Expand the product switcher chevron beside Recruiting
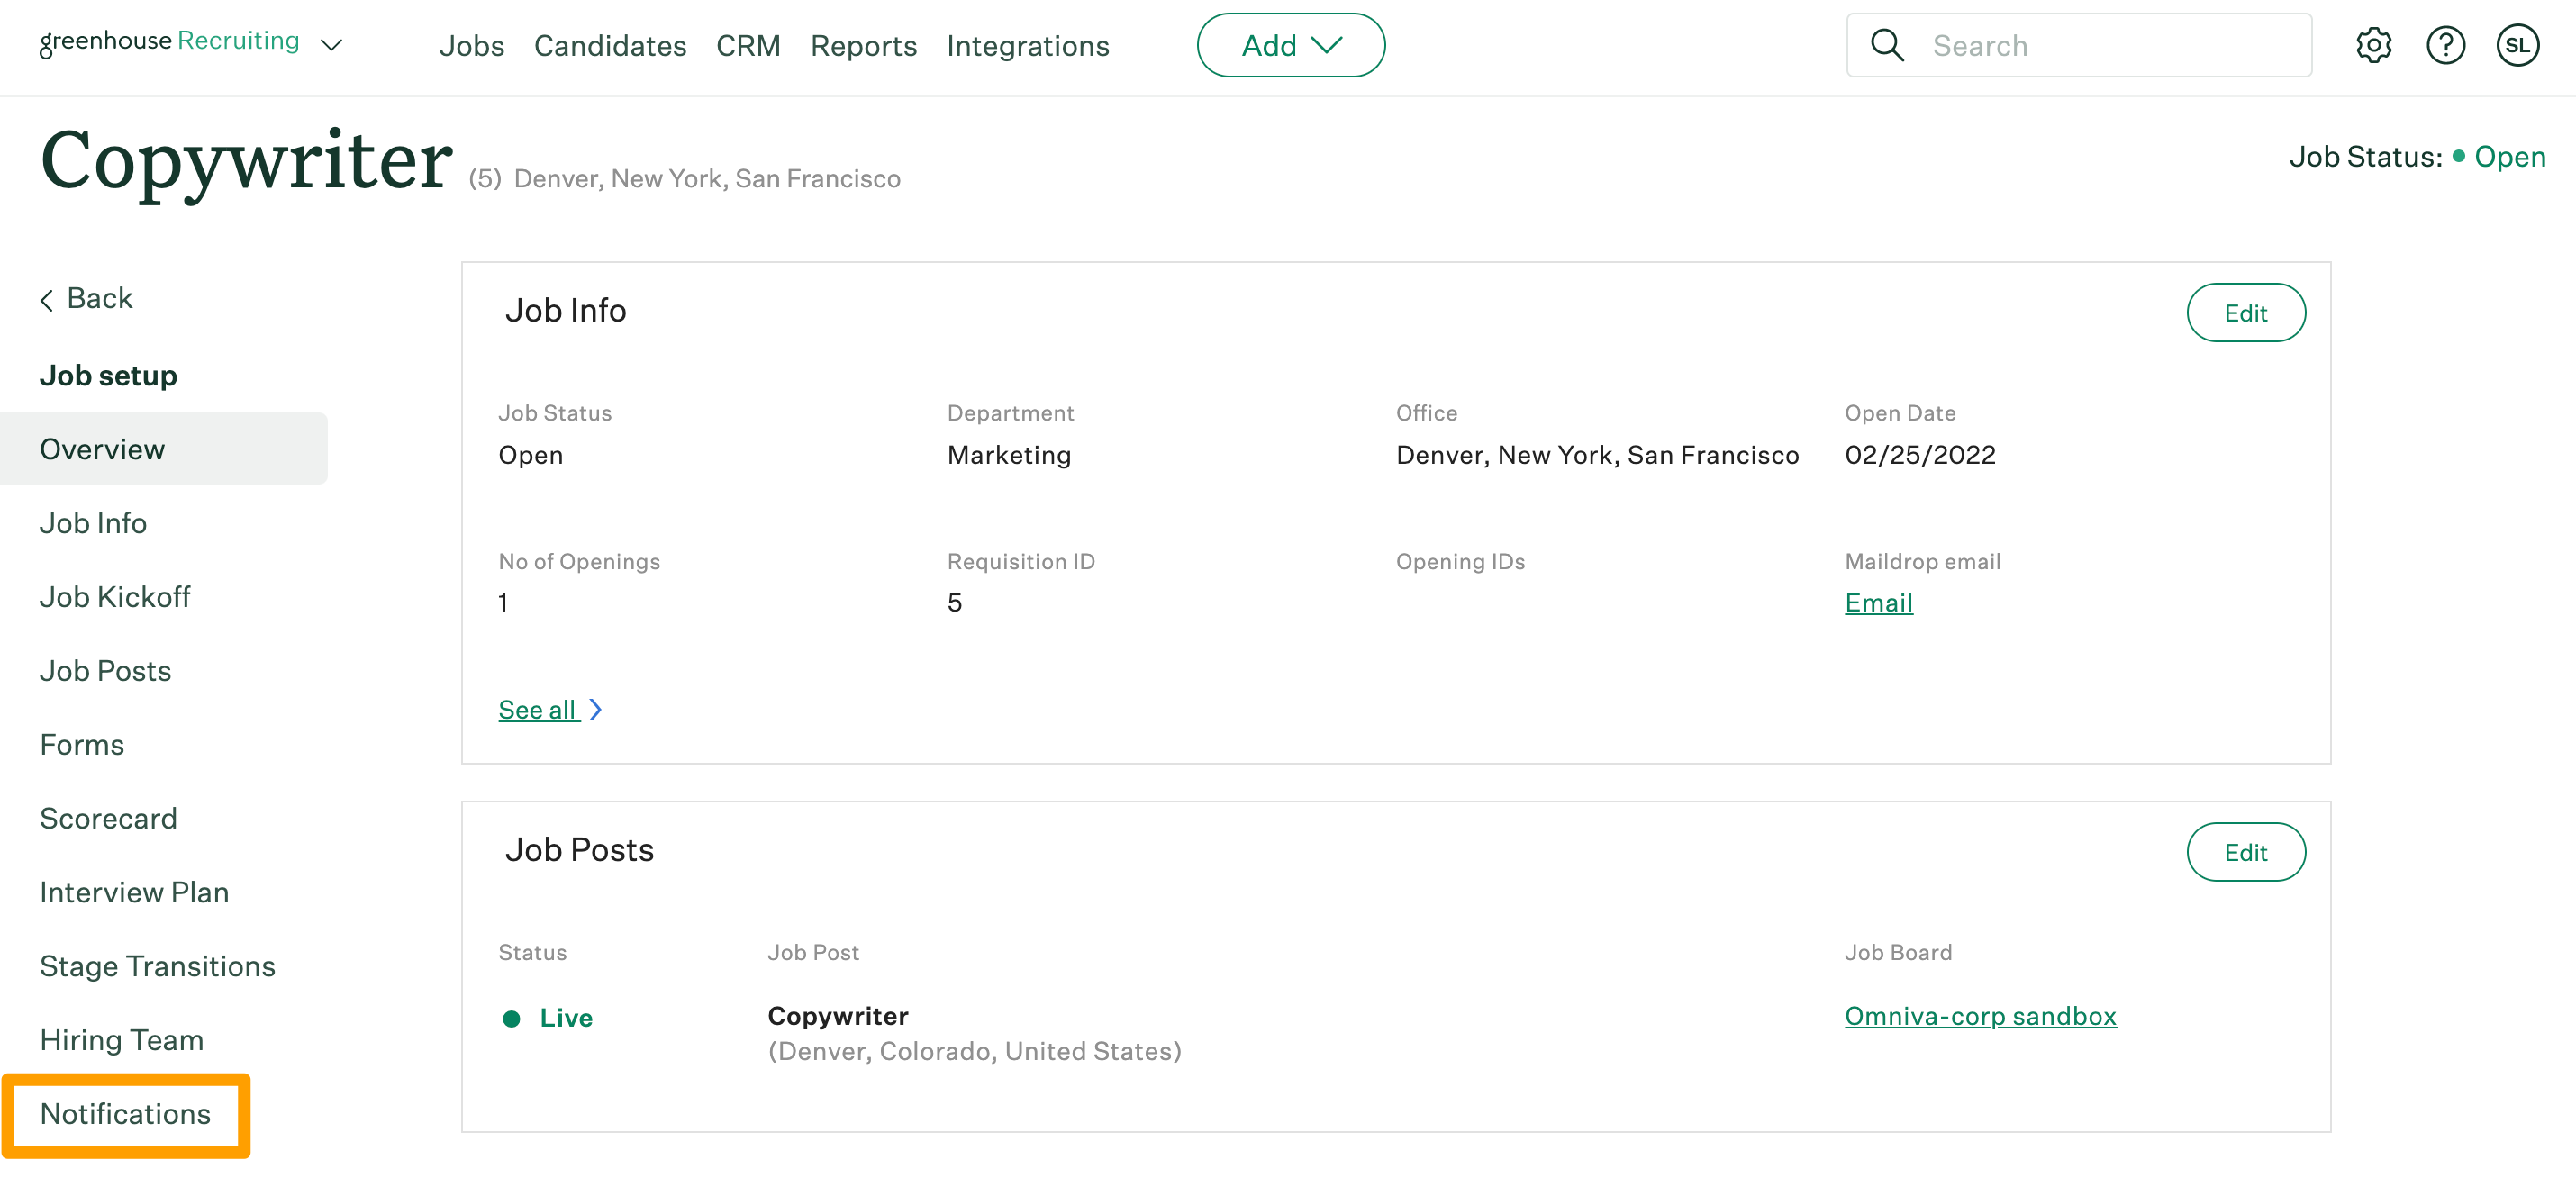 [331, 45]
